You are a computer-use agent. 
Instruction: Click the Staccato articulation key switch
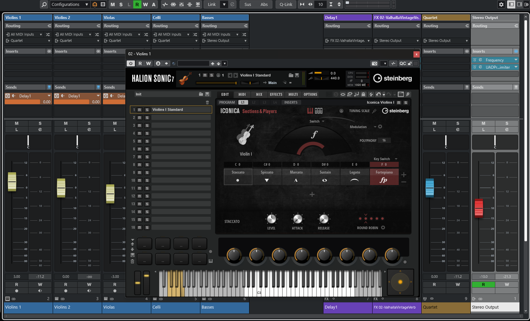click(x=238, y=177)
